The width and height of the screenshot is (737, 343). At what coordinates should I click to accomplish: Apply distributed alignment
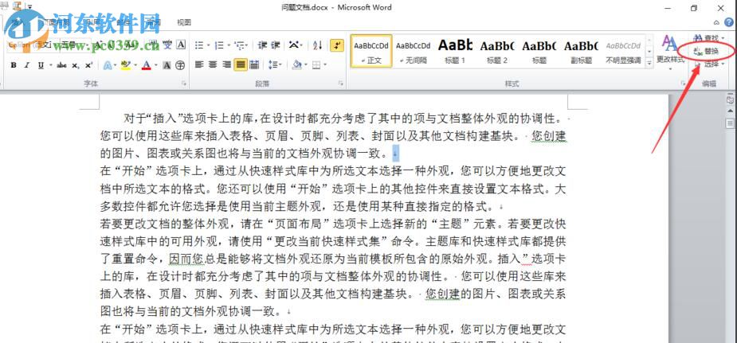(x=254, y=64)
